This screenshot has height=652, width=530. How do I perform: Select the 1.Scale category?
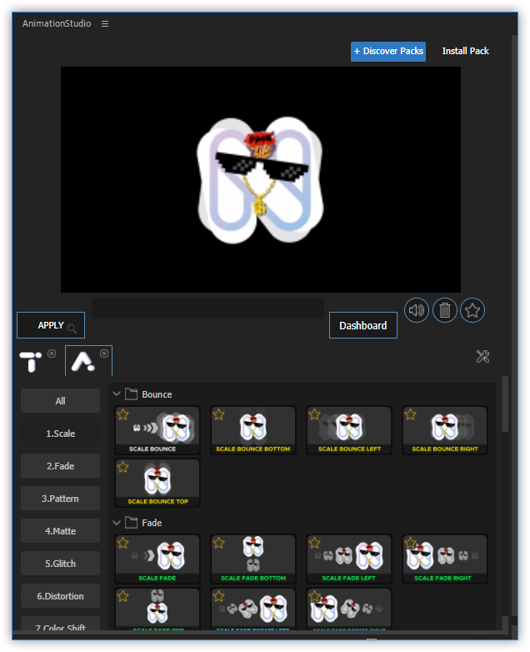pos(60,434)
